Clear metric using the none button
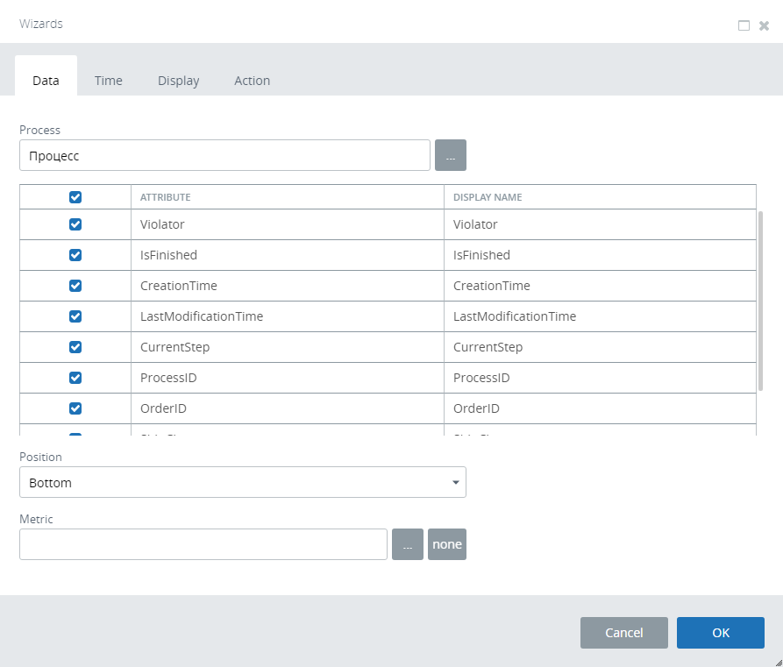This screenshot has height=667, width=783. click(x=446, y=544)
